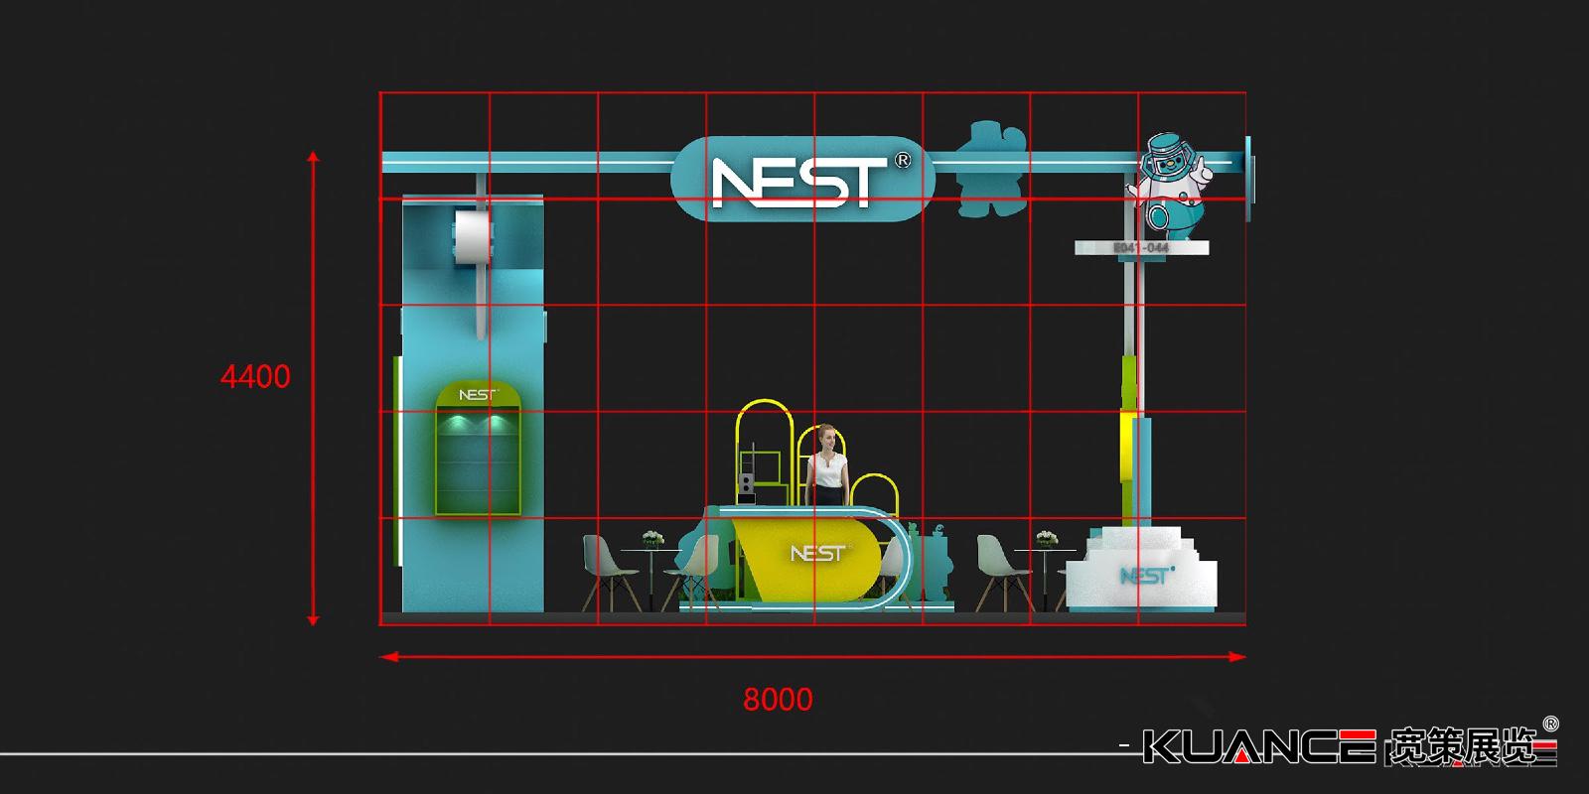This screenshot has height=794, width=1589.
Task: Select the 8000 width dimension label
Action: [778, 700]
